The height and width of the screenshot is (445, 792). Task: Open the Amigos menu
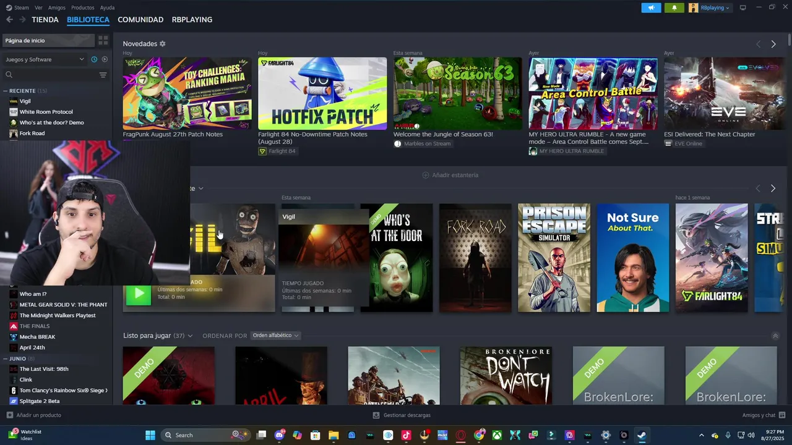point(57,7)
